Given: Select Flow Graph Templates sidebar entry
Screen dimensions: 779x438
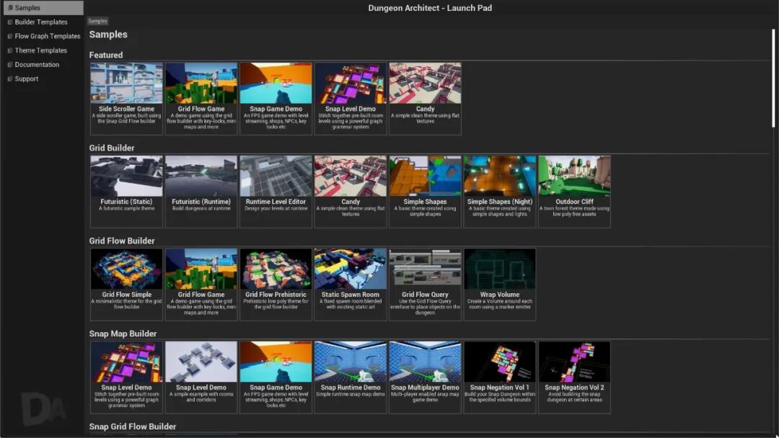Looking at the screenshot, I should click(43, 36).
